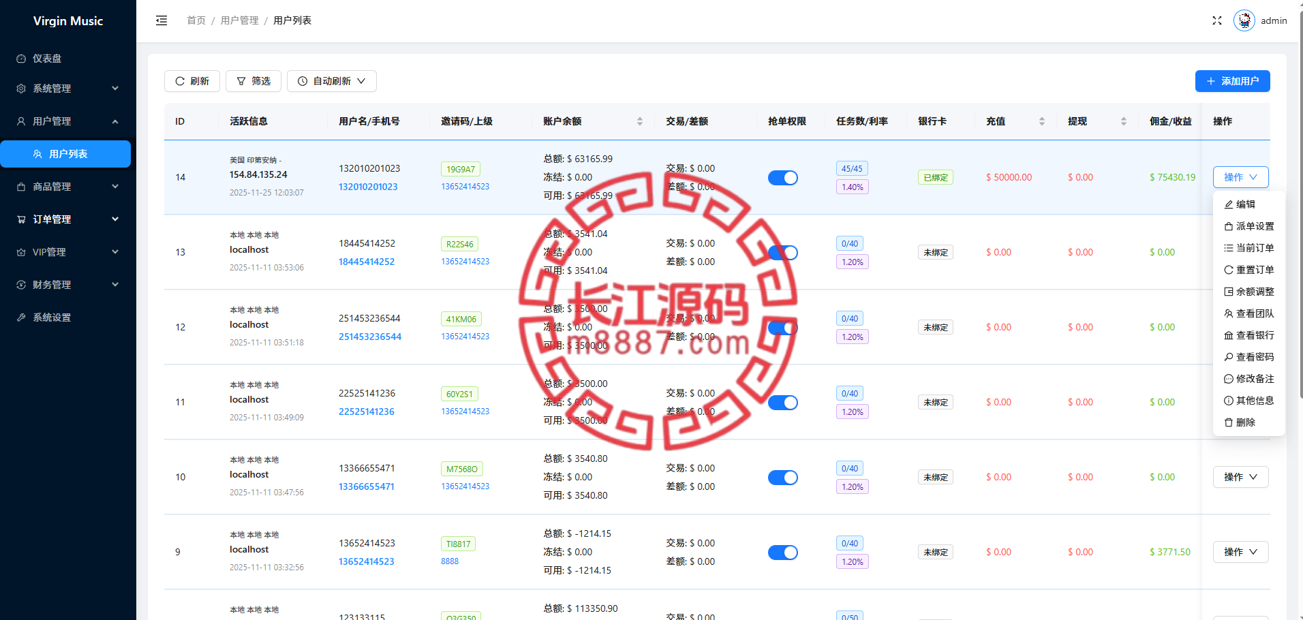Click the team icon beside 查看团队
The width and height of the screenshot is (1303, 620).
(x=1229, y=313)
